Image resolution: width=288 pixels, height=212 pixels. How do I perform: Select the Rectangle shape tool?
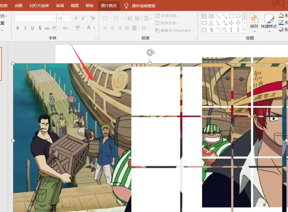click(x=231, y=16)
